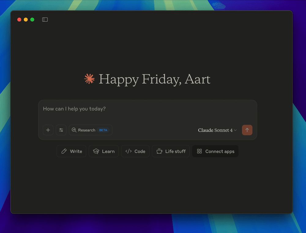Choose the Learn suggestion chip
Viewport: 306px width, 233px height.
click(x=104, y=151)
